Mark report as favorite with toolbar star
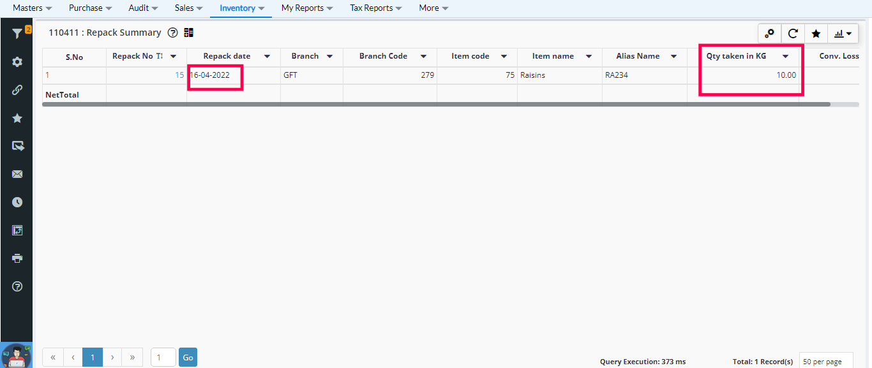Screen dimensions: 872x368 click(816, 33)
